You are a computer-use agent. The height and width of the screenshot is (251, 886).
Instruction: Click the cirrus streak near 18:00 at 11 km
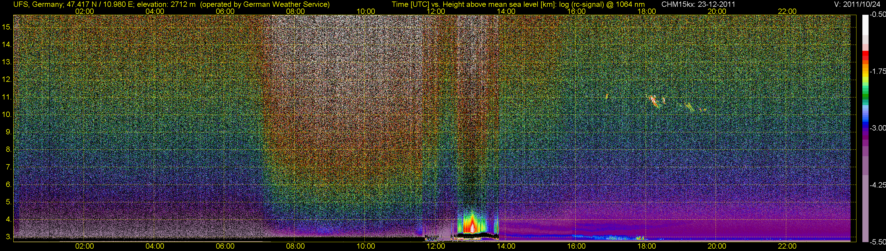point(654,101)
